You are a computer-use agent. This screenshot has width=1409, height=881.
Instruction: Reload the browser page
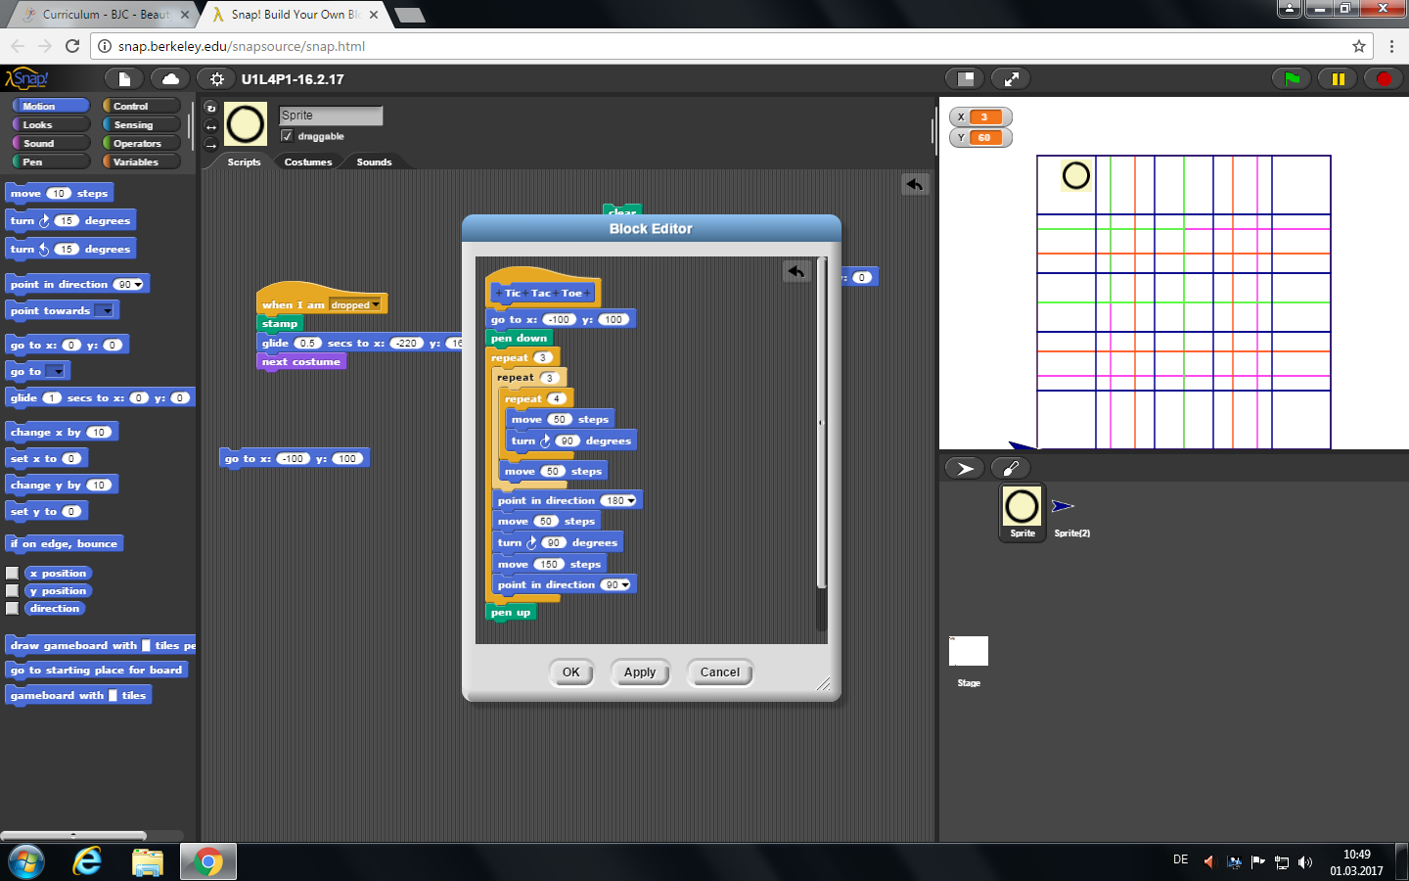tap(72, 46)
